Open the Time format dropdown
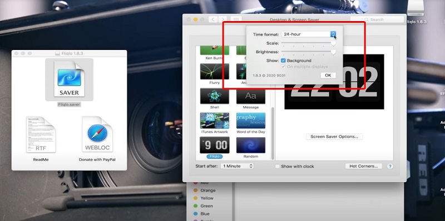This screenshot has width=445, height=221. click(309, 34)
